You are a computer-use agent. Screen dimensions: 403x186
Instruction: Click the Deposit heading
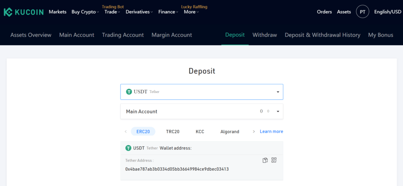pyautogui.click(x=202, y=71)
